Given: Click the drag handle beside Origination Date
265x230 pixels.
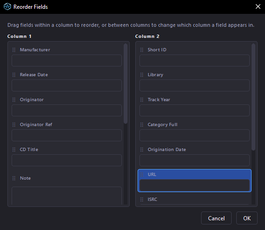Looking at the screenshot, I should point(142,150).
